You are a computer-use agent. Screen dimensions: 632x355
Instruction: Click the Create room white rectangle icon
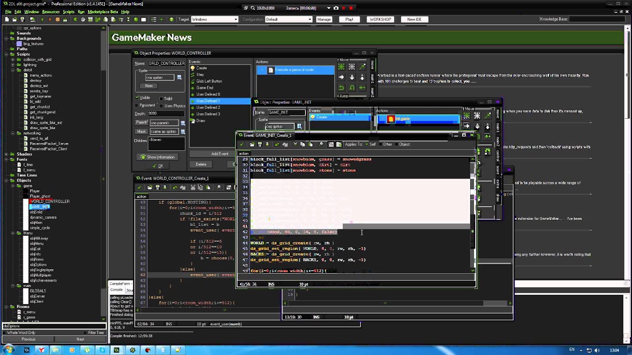tap(143, 19)
